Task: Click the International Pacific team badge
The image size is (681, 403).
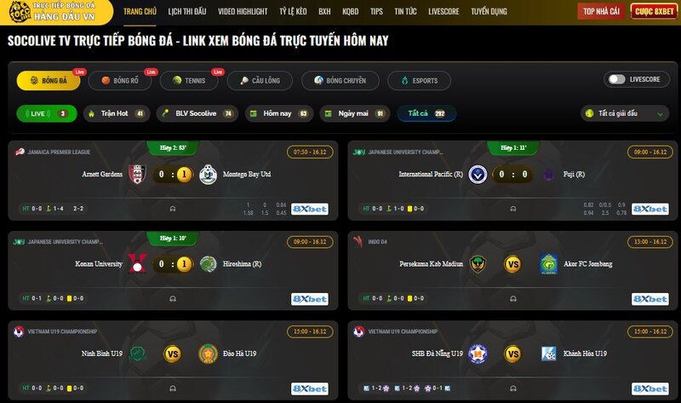Action: coord(478,175)
